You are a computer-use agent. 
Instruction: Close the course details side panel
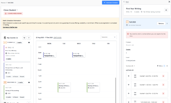pyautogui.click(x=169, y=2)
